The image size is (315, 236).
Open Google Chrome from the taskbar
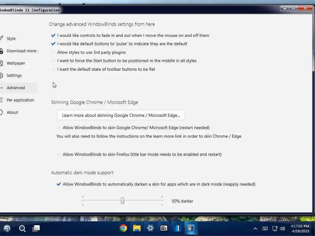[x=123, y=228]
